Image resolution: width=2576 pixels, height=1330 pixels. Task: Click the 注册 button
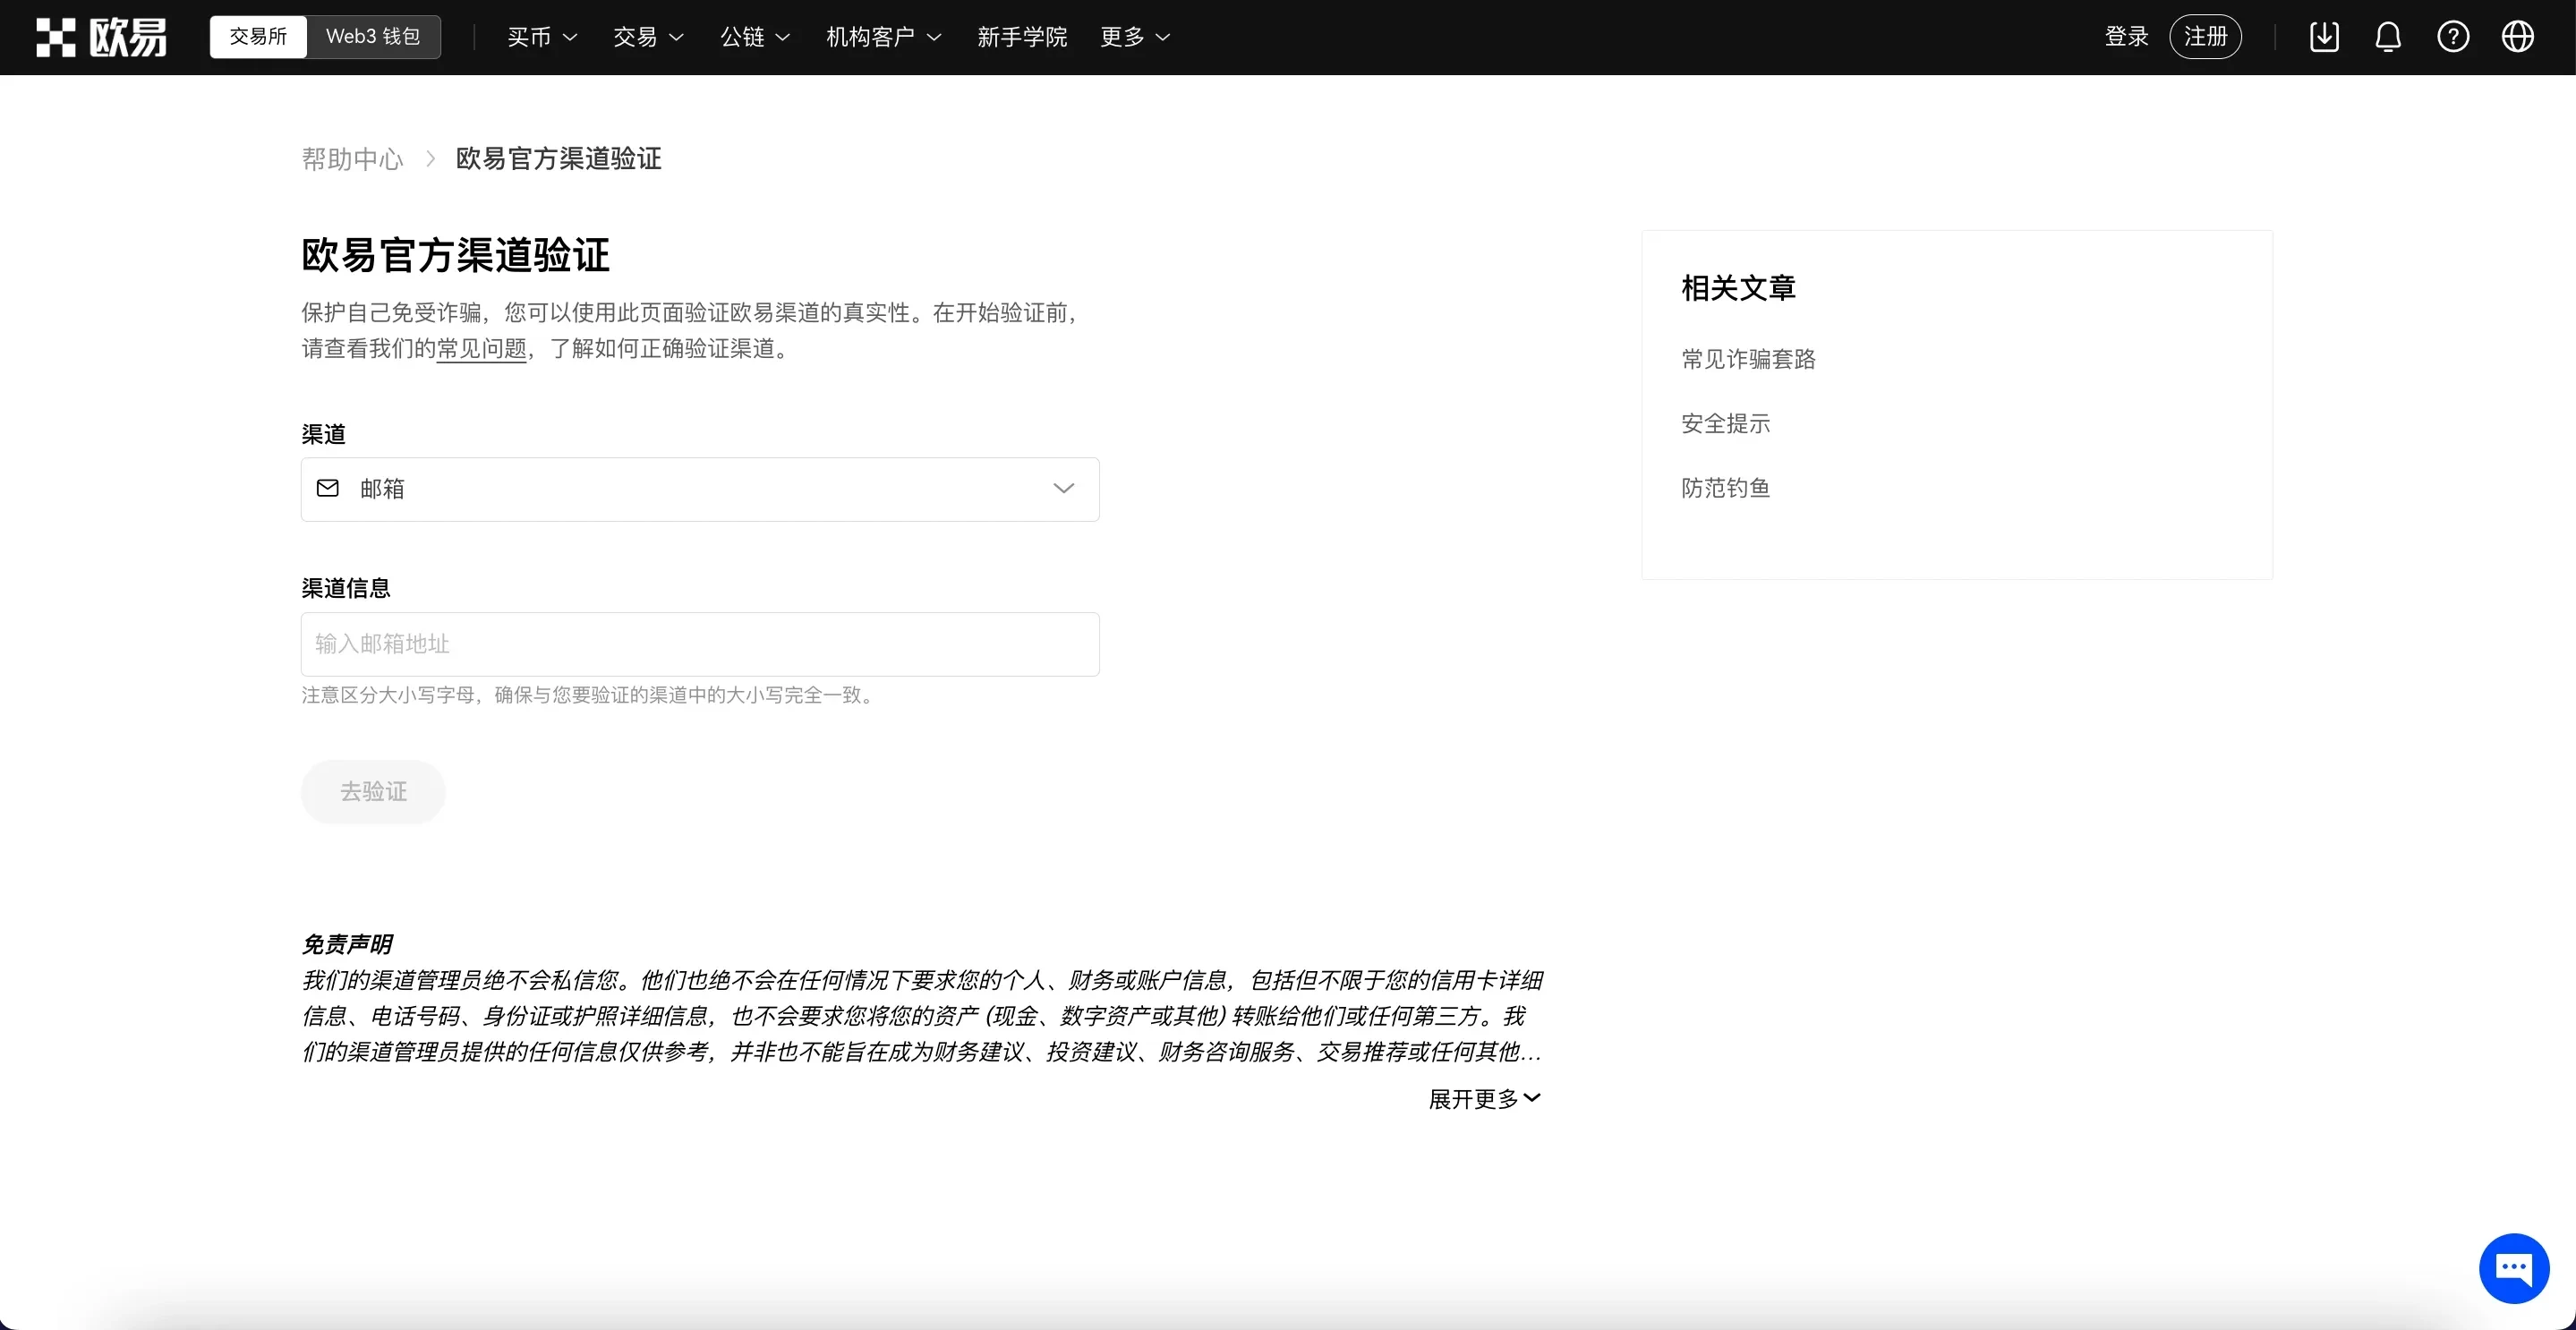tap(2205, 37)
